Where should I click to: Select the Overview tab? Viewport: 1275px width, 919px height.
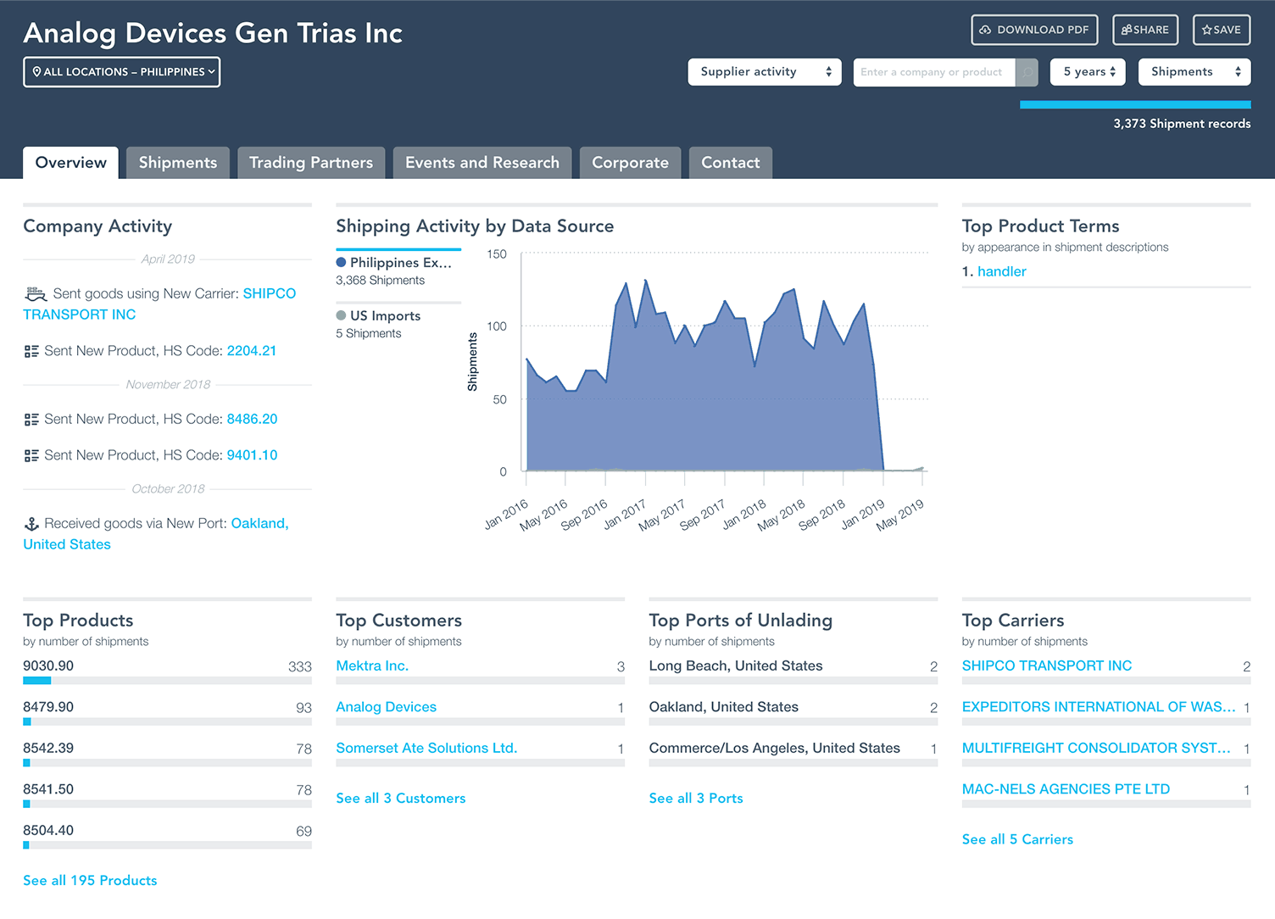click(71, 163)
